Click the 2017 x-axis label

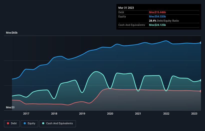pos(26,114)
